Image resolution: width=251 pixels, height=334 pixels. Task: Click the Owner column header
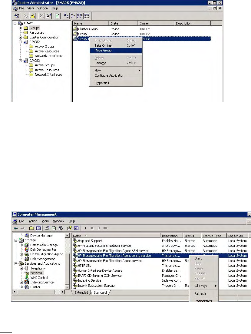coord(156,23)
